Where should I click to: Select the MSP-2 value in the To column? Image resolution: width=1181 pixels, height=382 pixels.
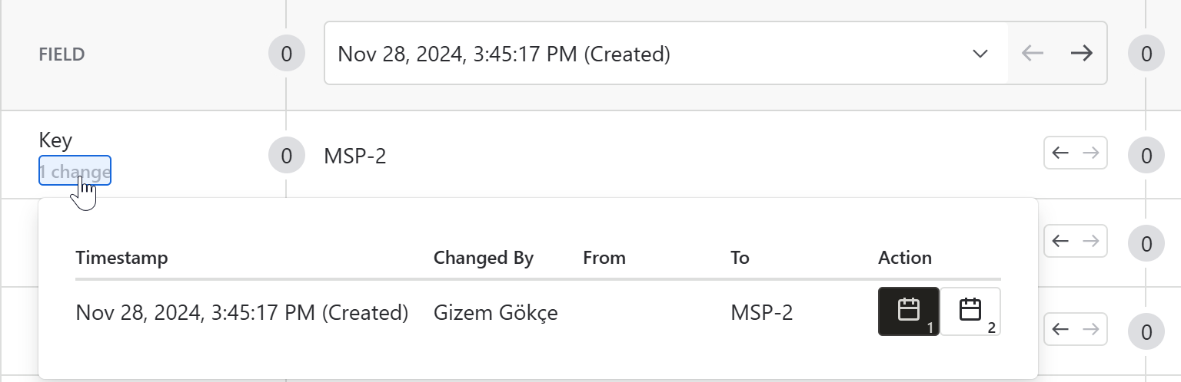tap(761, 312)
